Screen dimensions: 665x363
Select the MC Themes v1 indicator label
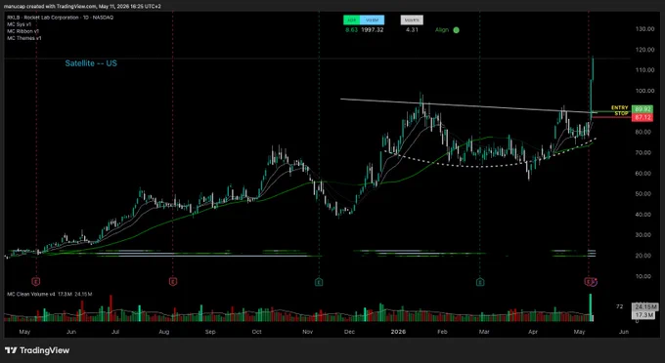pyautogui.click(x=24, y=38)
